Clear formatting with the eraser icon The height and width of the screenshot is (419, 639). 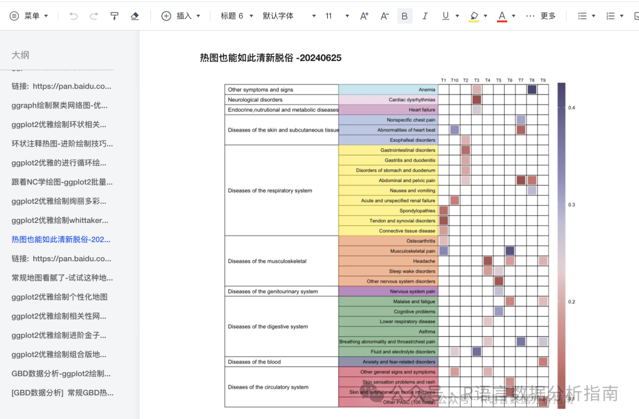click(134, 16)
